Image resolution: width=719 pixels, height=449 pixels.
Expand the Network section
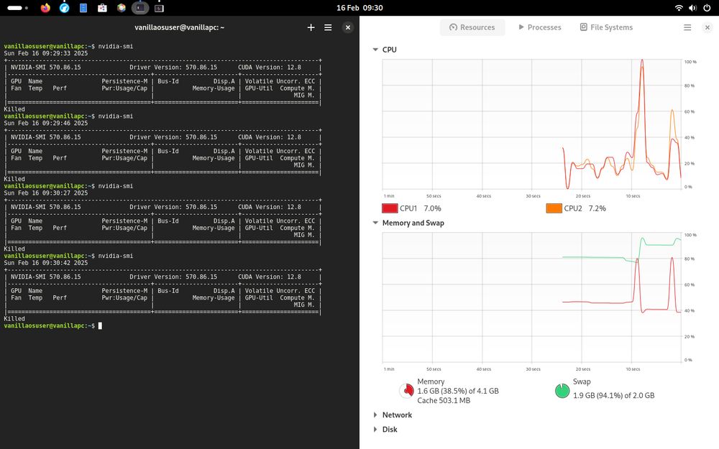point(375,415)
